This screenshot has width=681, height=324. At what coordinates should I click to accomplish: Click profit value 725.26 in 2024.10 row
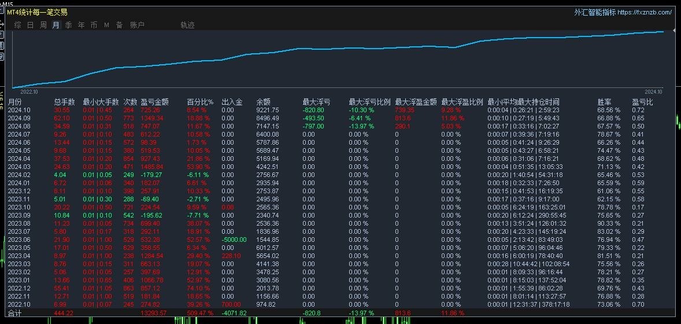coord(150,110)
